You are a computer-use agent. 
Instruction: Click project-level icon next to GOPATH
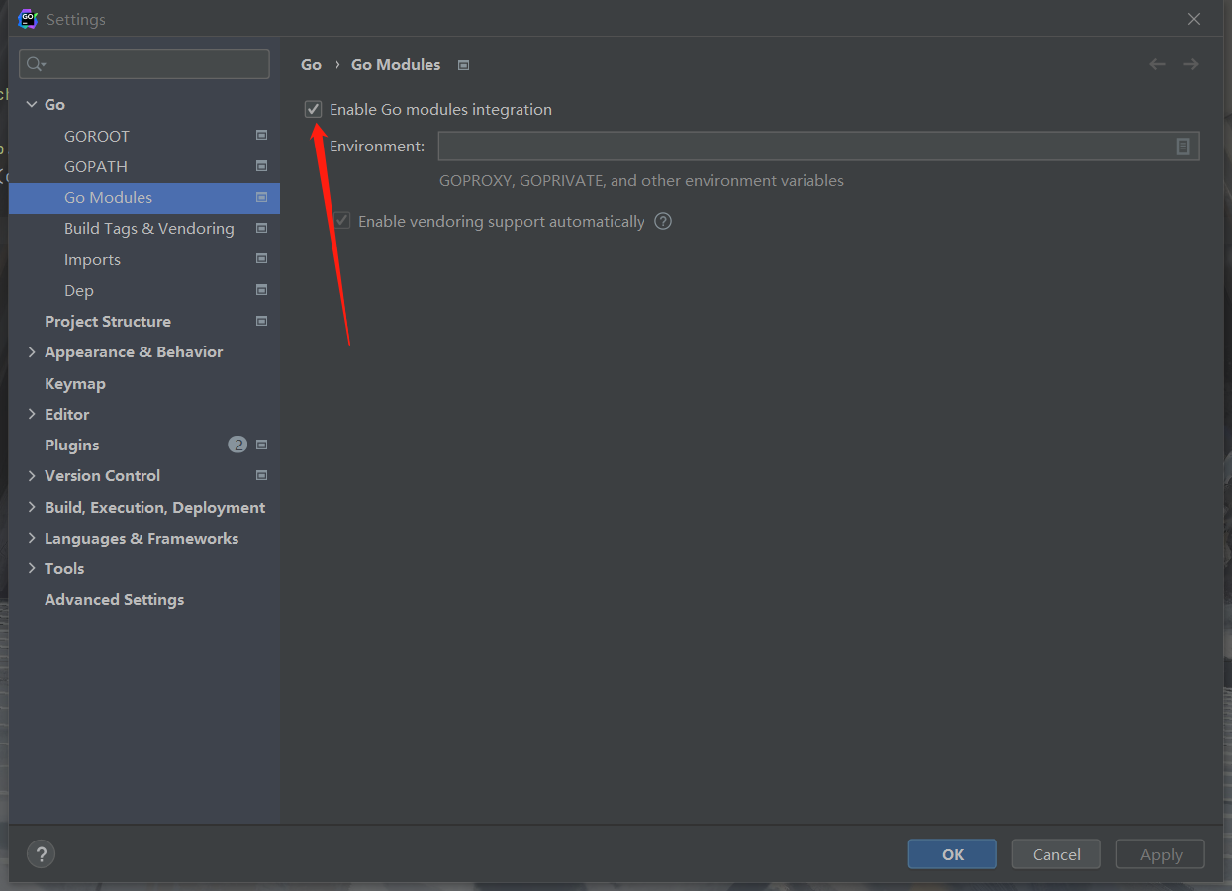(x=261, y=165)
